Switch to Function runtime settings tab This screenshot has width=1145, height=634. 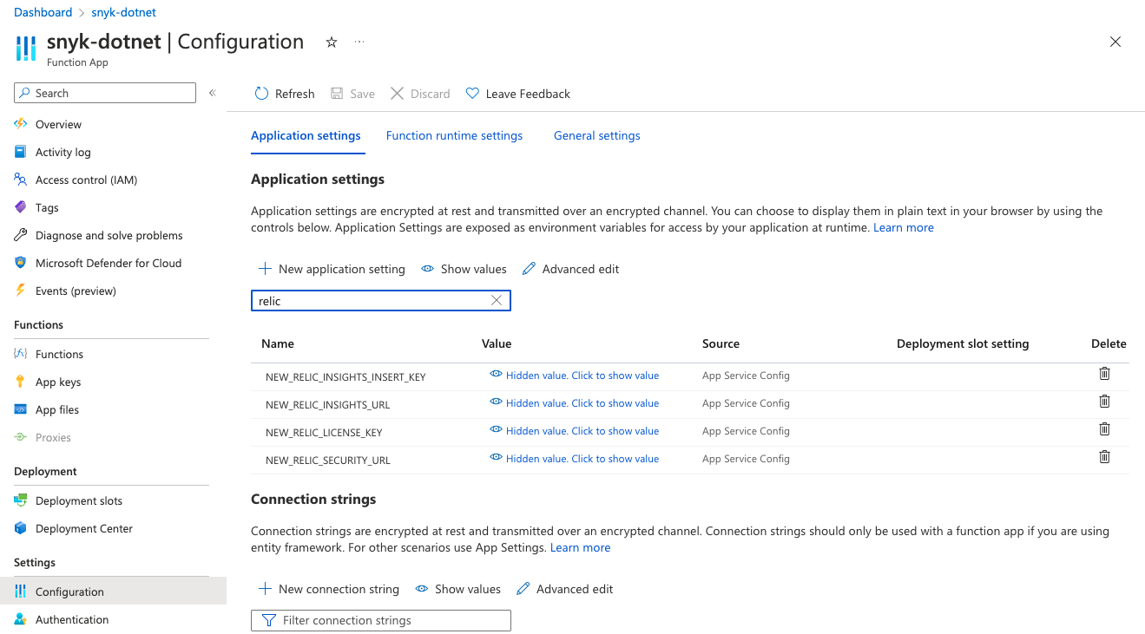point(454,135)
